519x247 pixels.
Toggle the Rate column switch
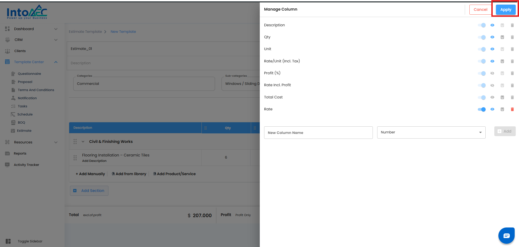pyautogui.click(x=482, y=109)
